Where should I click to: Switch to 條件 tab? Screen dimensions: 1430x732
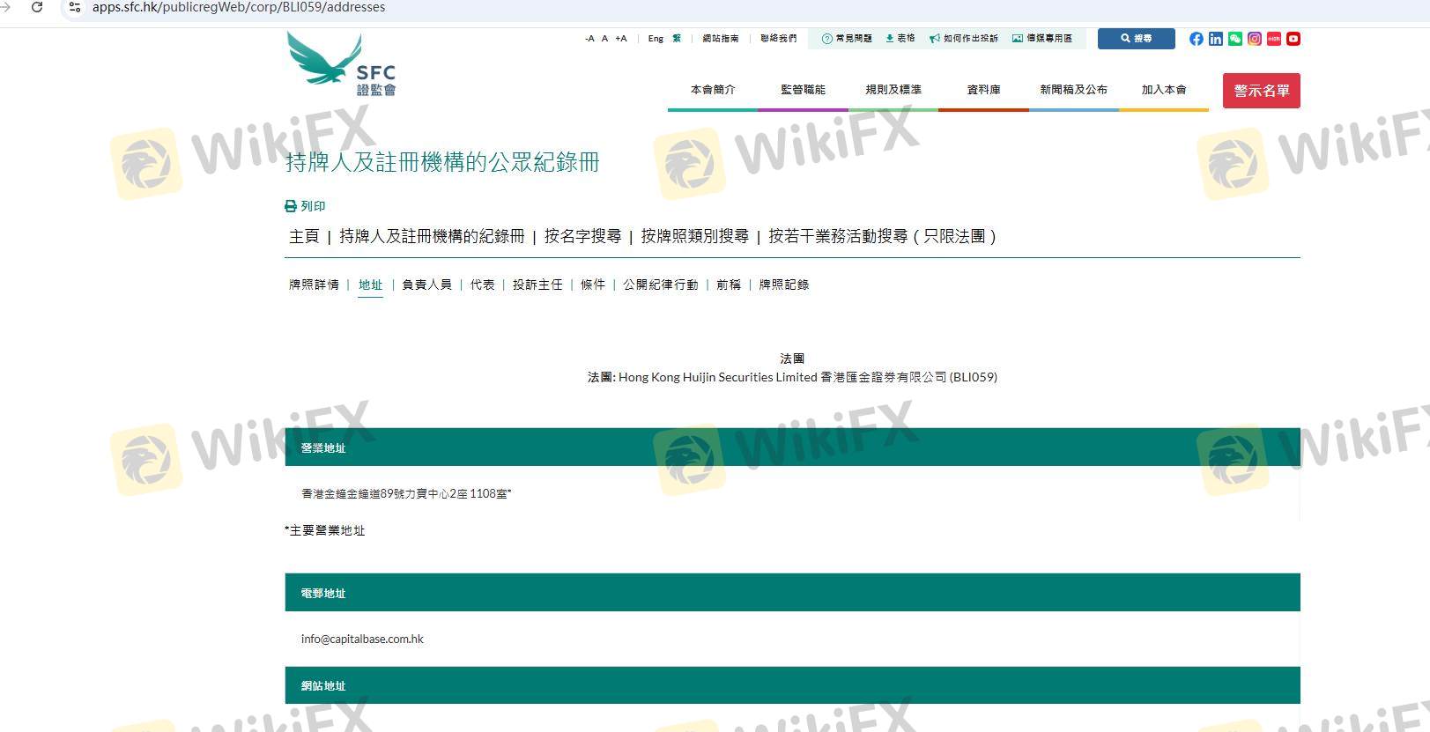(593, 285)
